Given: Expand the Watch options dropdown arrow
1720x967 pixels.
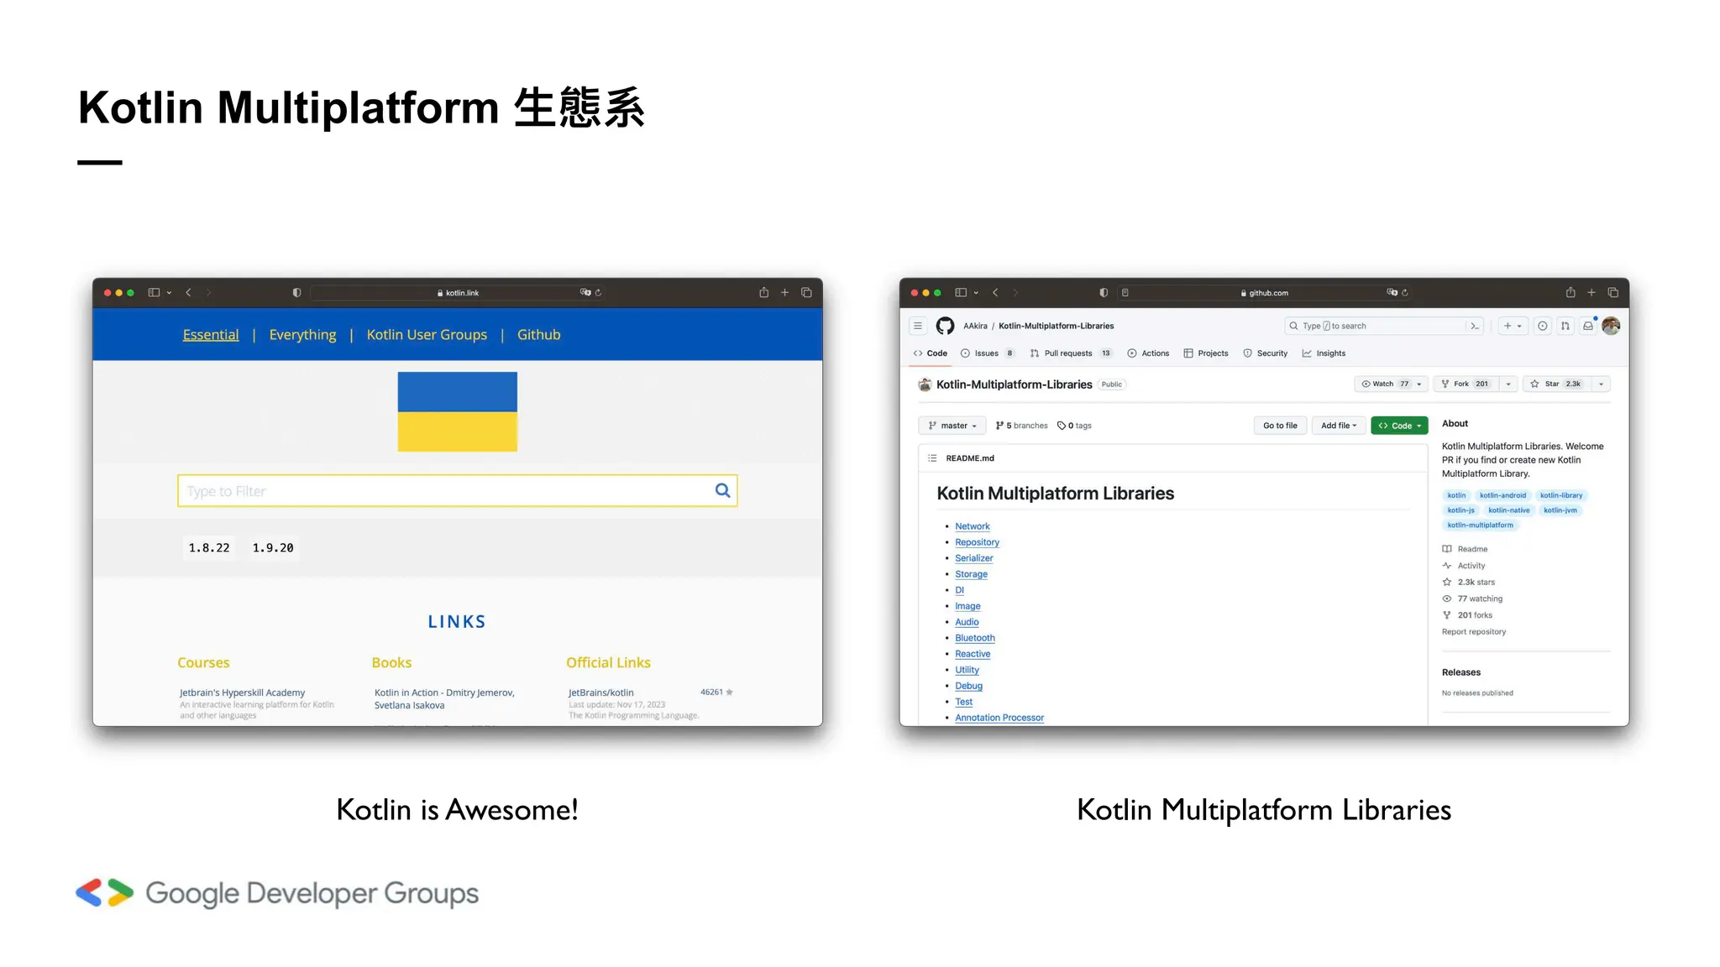Looking at the screenshot, I should (x=1419, y=384).
